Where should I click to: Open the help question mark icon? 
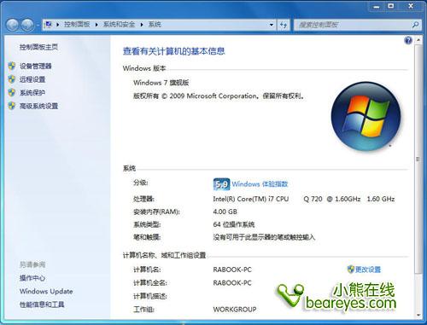408,40
